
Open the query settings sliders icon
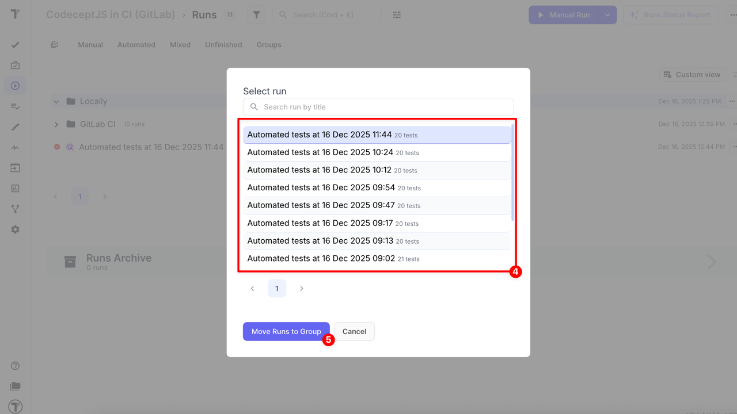397,15
